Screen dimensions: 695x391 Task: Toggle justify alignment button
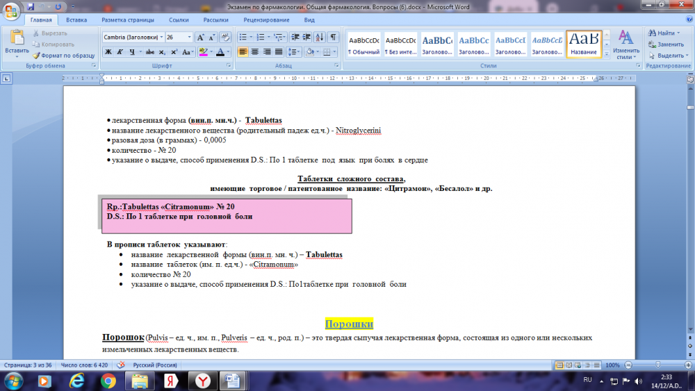tap(279, 52)
